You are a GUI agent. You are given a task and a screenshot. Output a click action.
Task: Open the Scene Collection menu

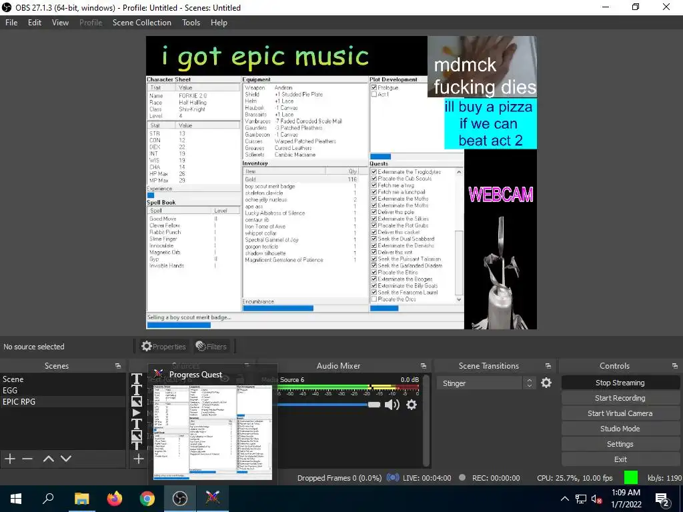[x=142, y=23]
